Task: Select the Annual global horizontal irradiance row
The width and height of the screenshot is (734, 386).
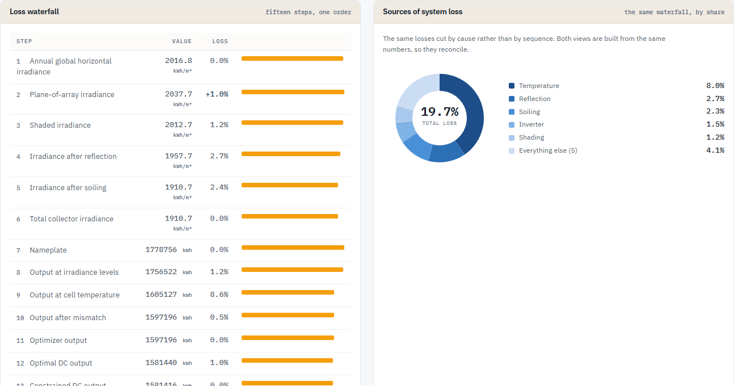Action: pos(180,67)
